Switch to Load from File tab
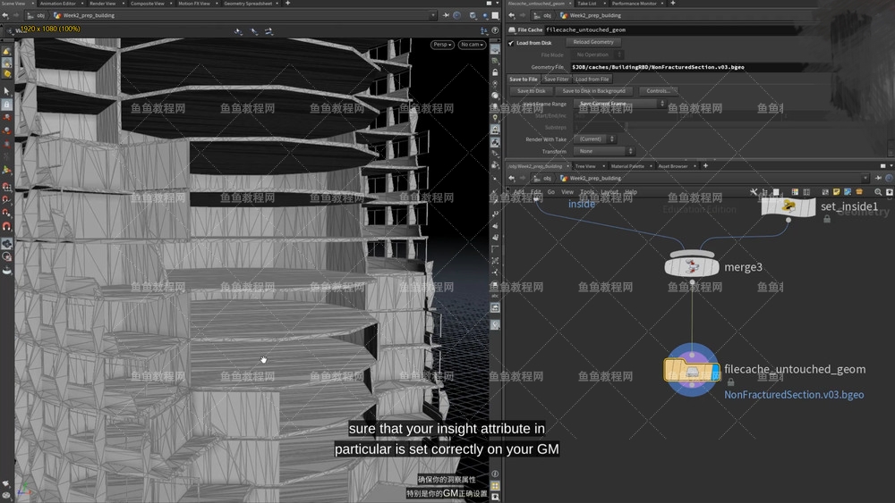Image resolution: width=895 pixels, height=503 pixels. [x=592, y=80]
